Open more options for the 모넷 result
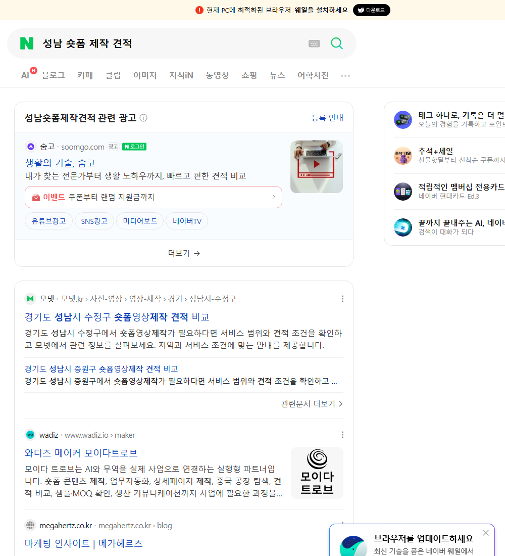 [x=342, y=299]
